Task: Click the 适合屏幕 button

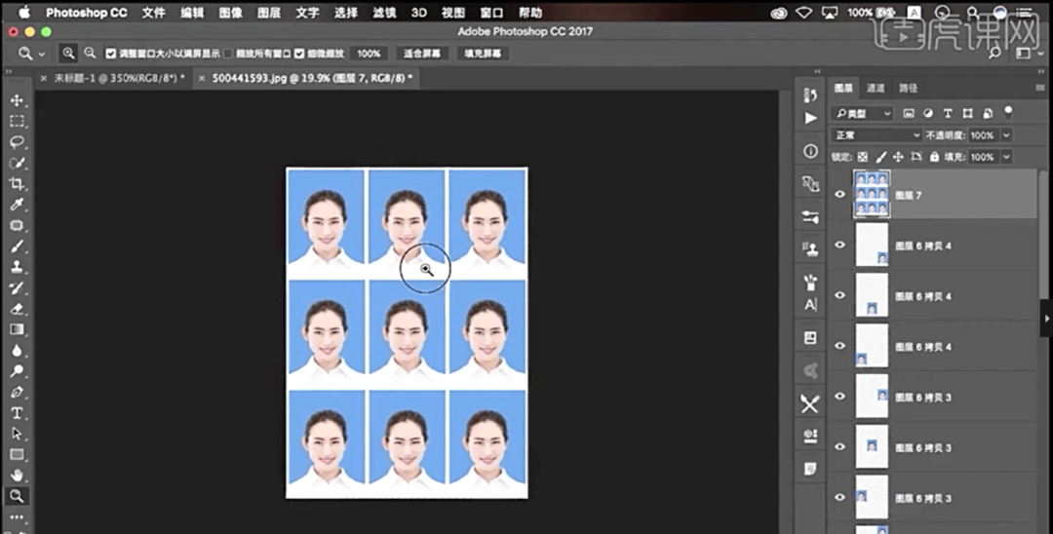Action: (423, 54)
